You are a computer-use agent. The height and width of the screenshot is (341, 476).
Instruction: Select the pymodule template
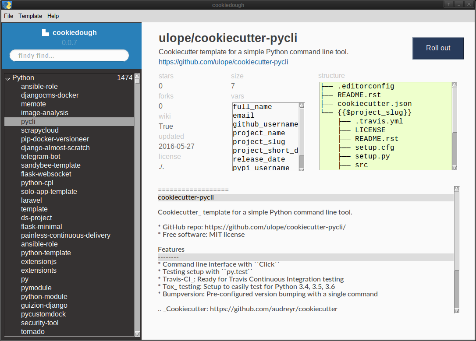[x=36, y=288]
